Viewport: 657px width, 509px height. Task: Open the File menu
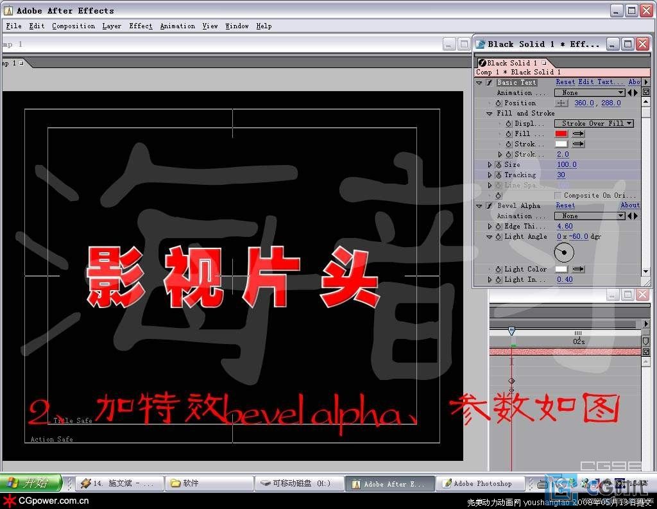[13, 26]
